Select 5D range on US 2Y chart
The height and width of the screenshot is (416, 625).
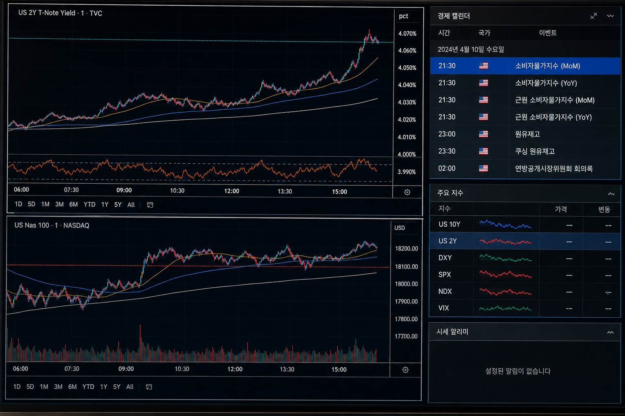(x=31, y=204)
